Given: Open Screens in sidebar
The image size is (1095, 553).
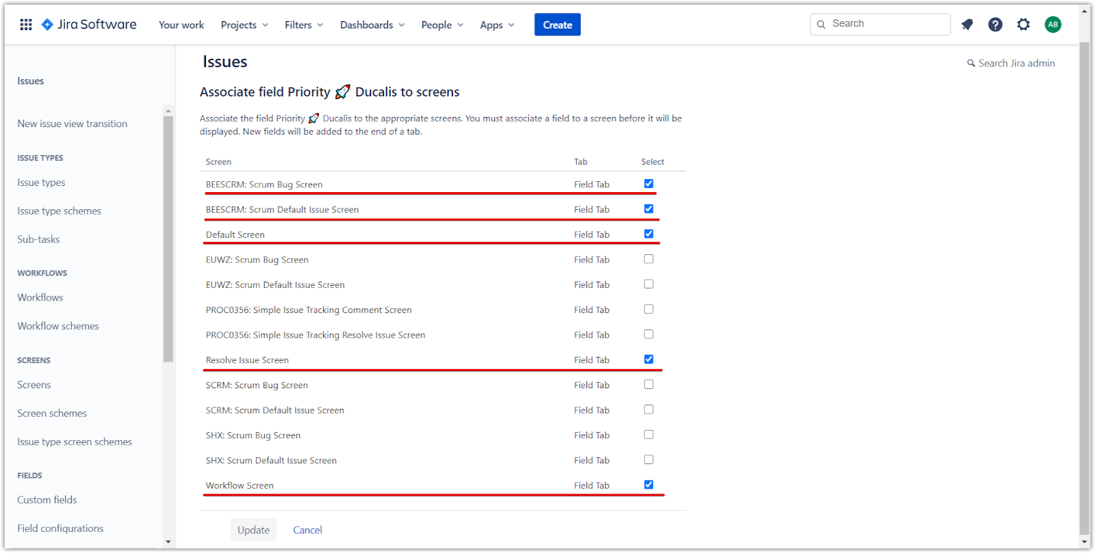Looking at the screenshot, I should tap(34, 385).
